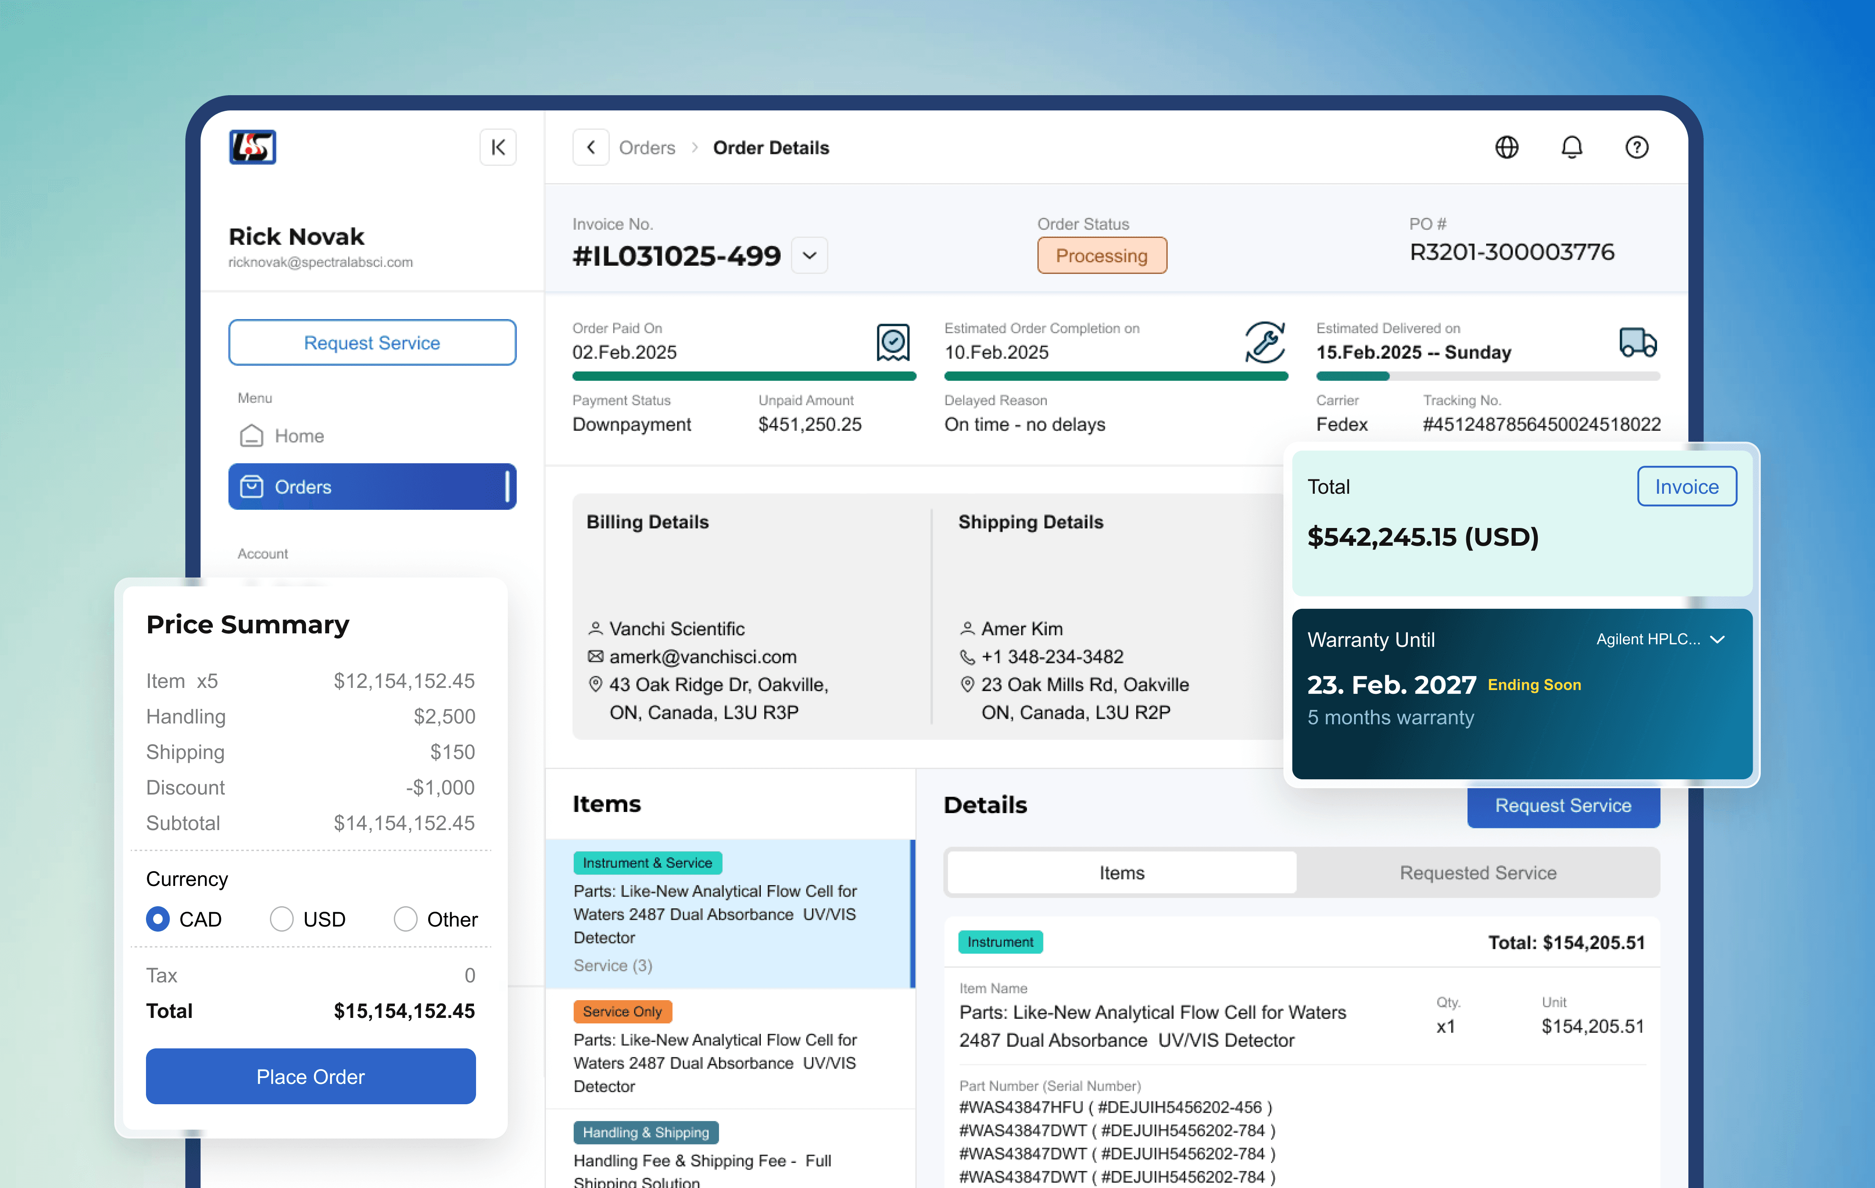Click the Estimated Delivered progress bar
The width and height of the screenshot is (1875, 1188).
coord(1487,377)
